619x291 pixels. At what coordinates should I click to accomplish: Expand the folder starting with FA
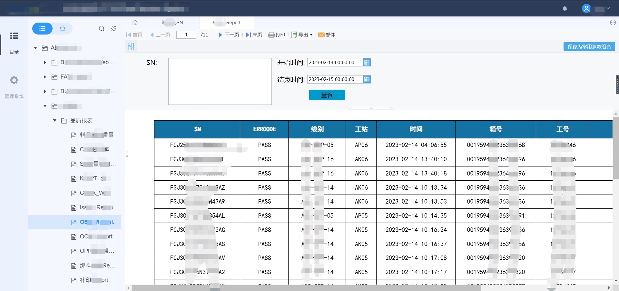(x=45, y=77)
